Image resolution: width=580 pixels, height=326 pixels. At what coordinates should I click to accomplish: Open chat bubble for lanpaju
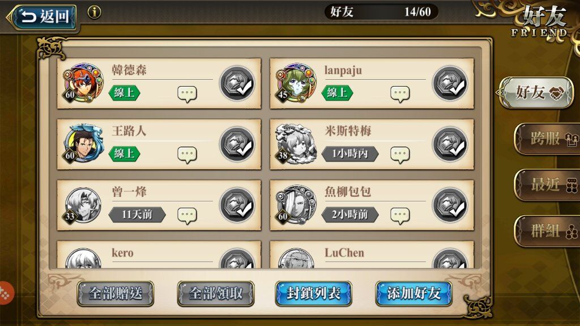(x=400, y=94)
